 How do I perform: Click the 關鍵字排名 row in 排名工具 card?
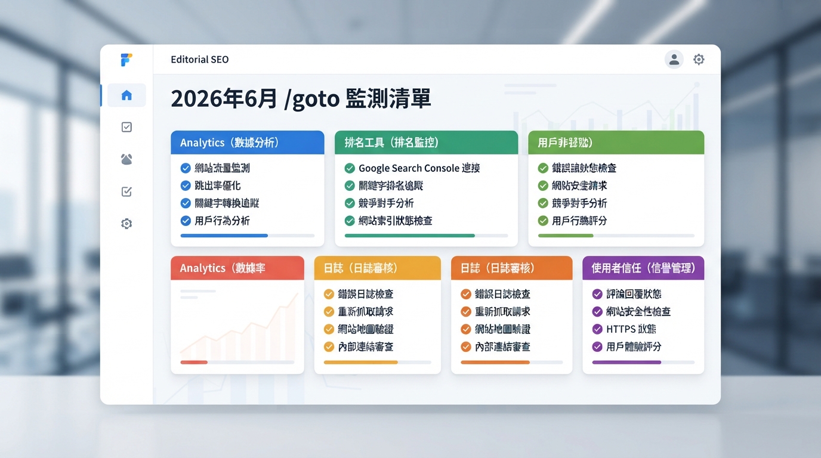tap(426, 185)
